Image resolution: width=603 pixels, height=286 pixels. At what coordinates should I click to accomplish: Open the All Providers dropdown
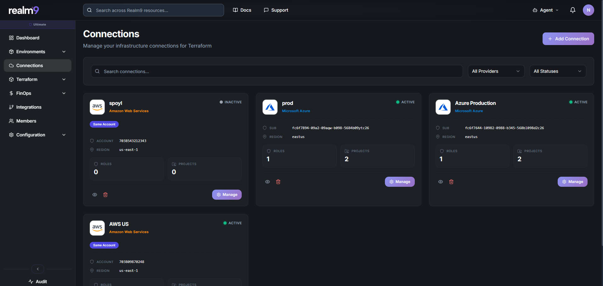pos(496,71)
